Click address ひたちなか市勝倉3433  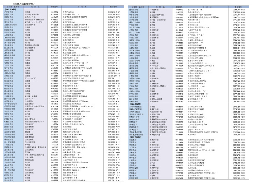tap(72, 94)
